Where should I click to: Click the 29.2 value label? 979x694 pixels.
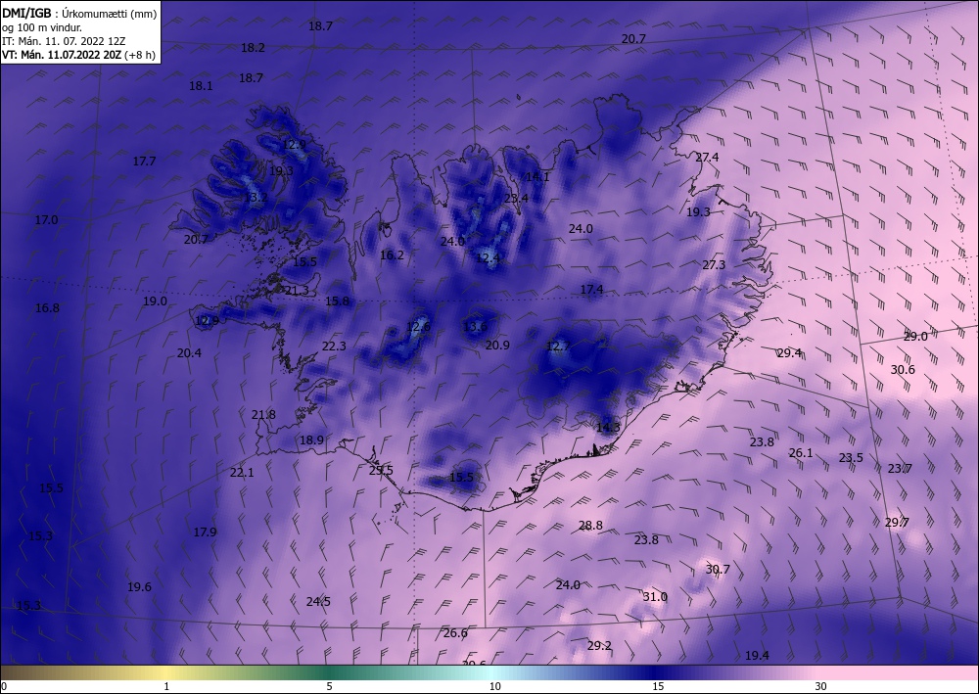pos(599,646)
